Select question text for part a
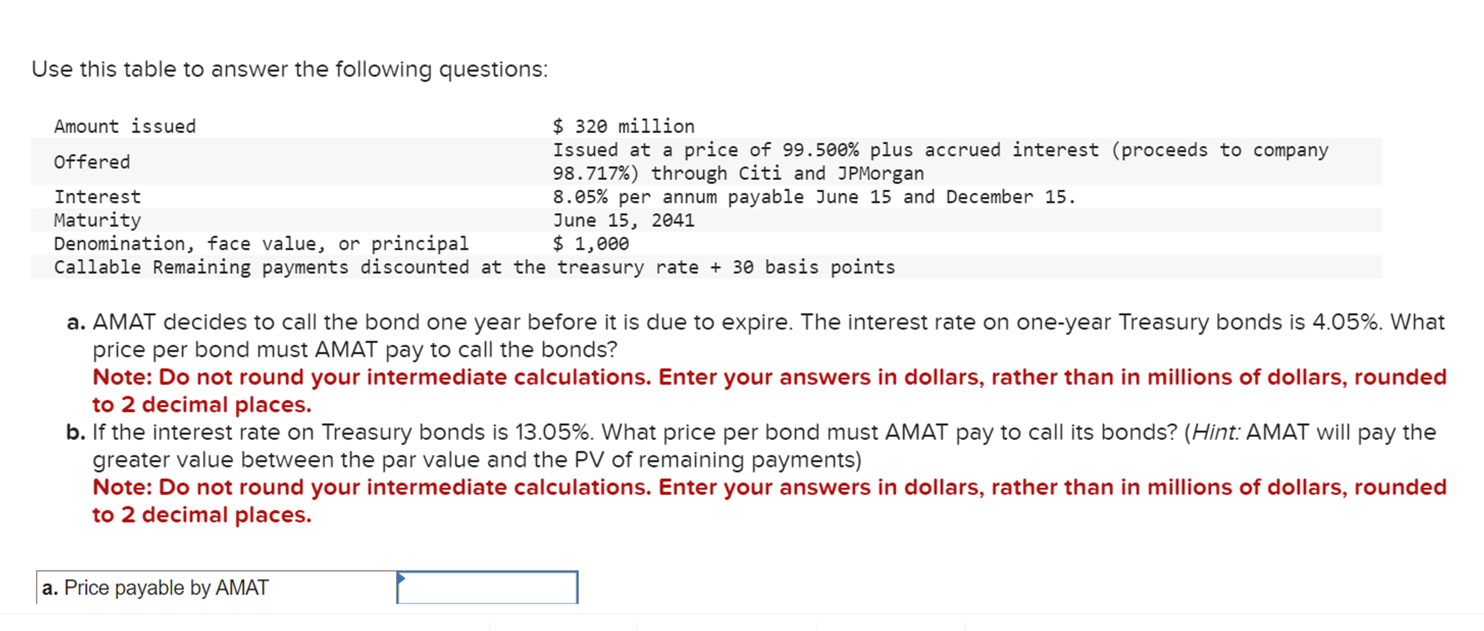Viewport: 1484px width, 631px height. [742, 336]
